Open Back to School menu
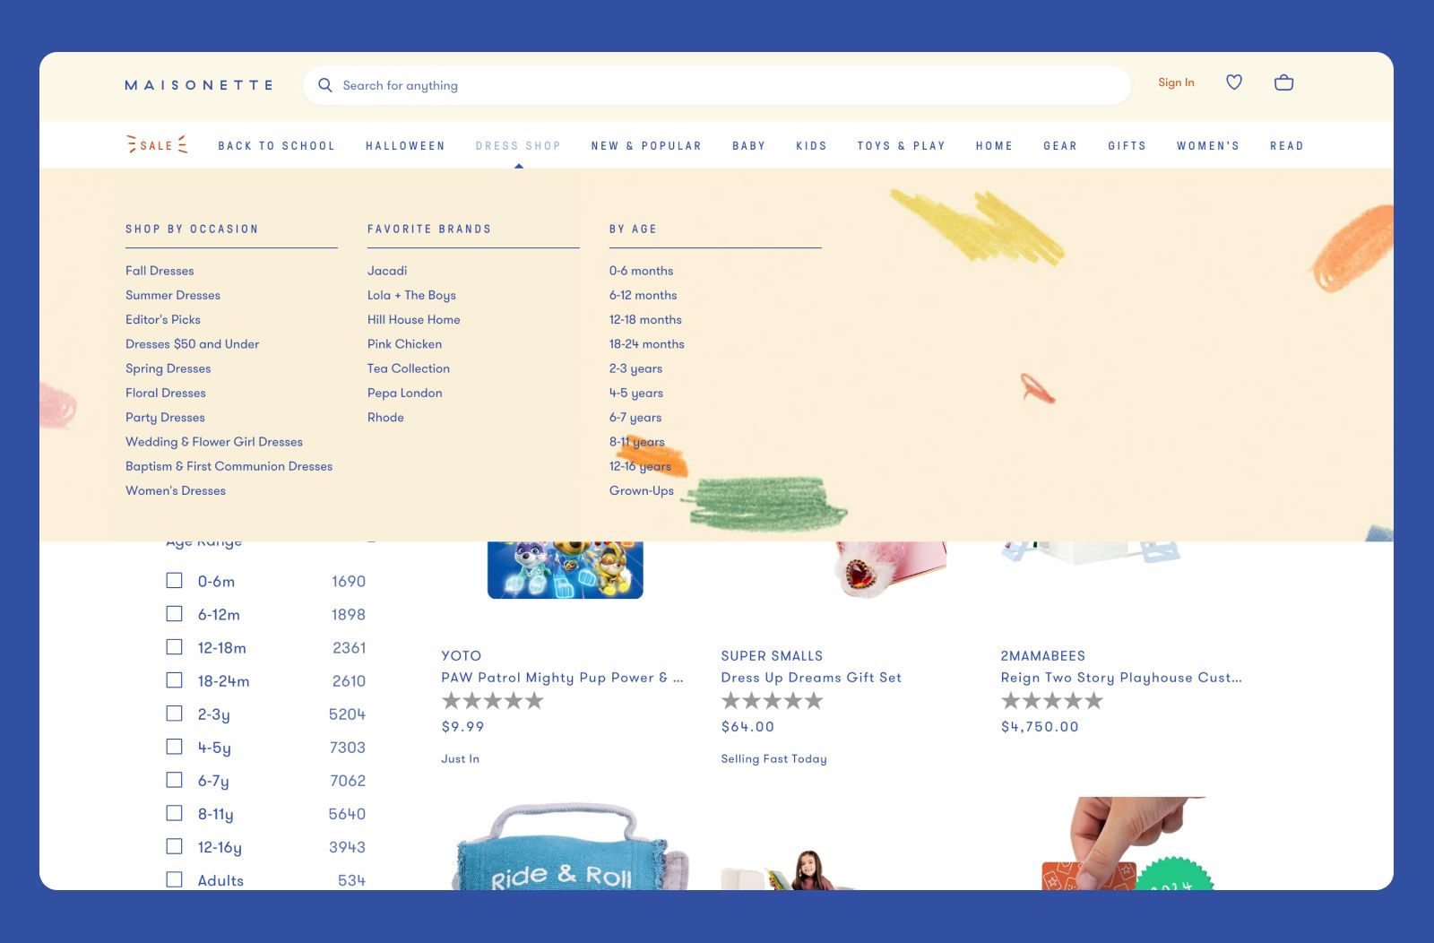The width and height of the screenshot is (1434, 943). pyautogui.click(x=276, y=145)
